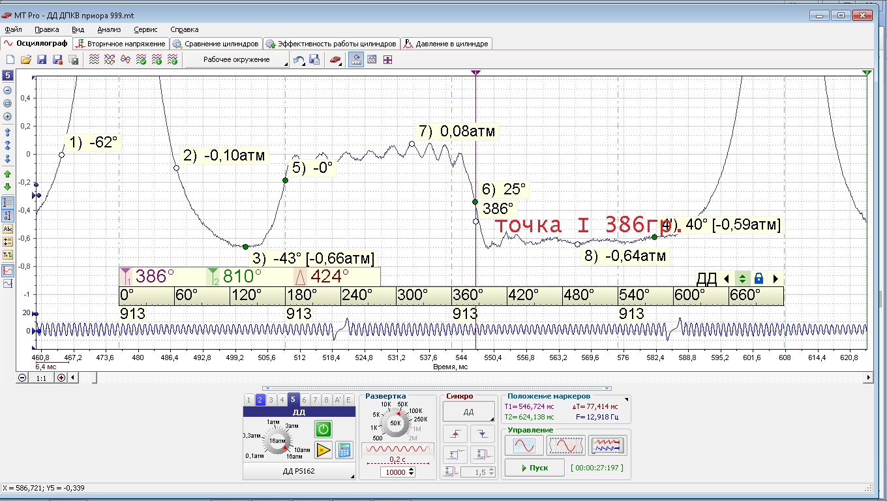Click the green up arrow sidebar icon
887x501 pixels.
point(8,174)
